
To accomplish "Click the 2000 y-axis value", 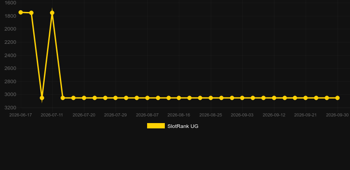I will coord(10,29).
